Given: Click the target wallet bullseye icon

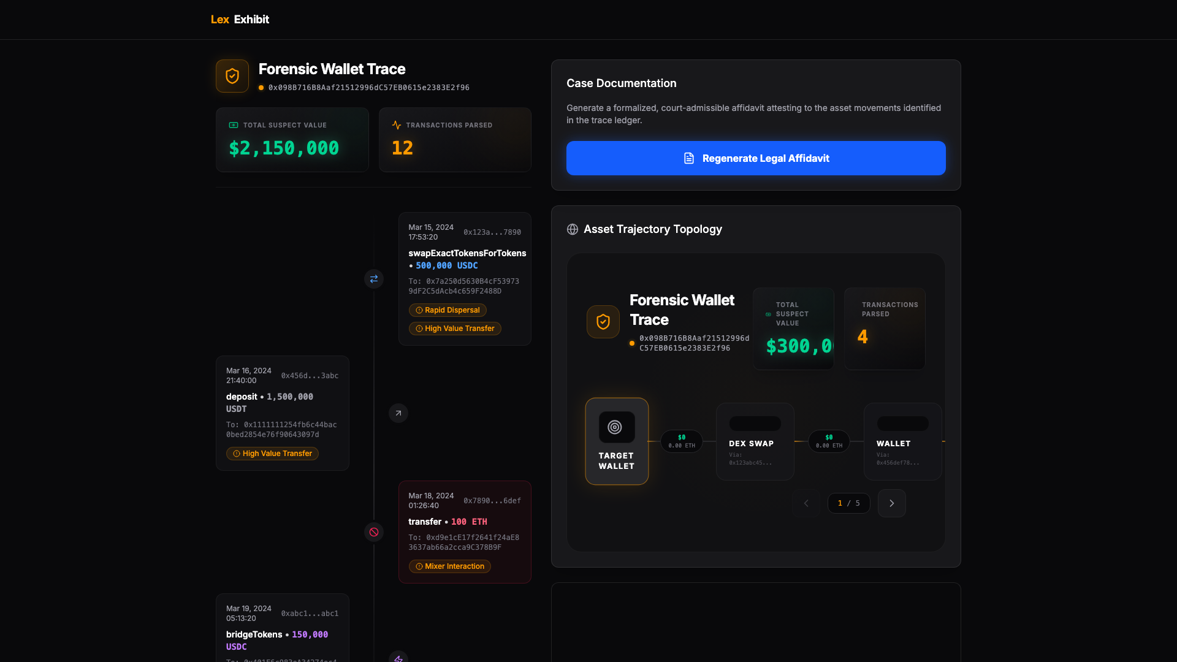Looking at the screenshot, I should (615, 427).
